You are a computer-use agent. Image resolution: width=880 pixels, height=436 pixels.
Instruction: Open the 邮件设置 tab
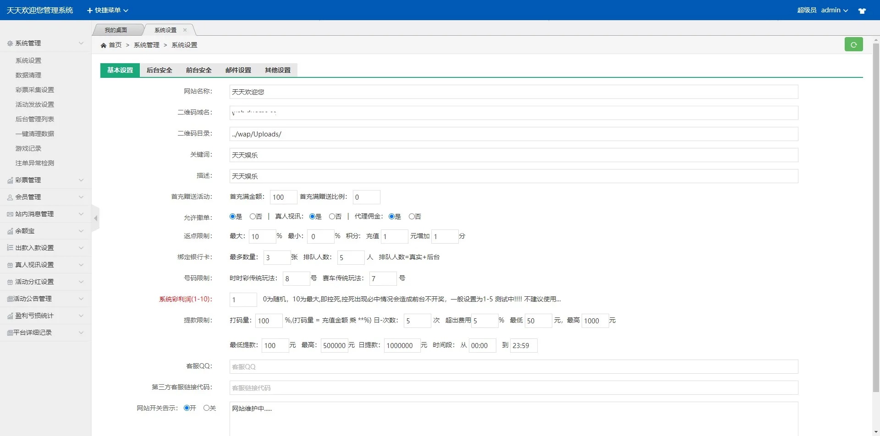tap(238, 70)
